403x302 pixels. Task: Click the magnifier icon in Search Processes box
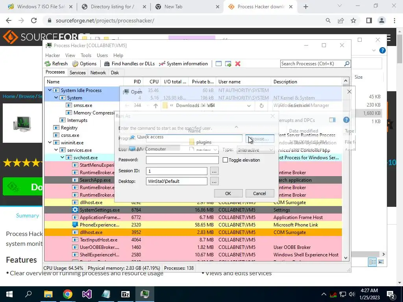coord(347,63)
